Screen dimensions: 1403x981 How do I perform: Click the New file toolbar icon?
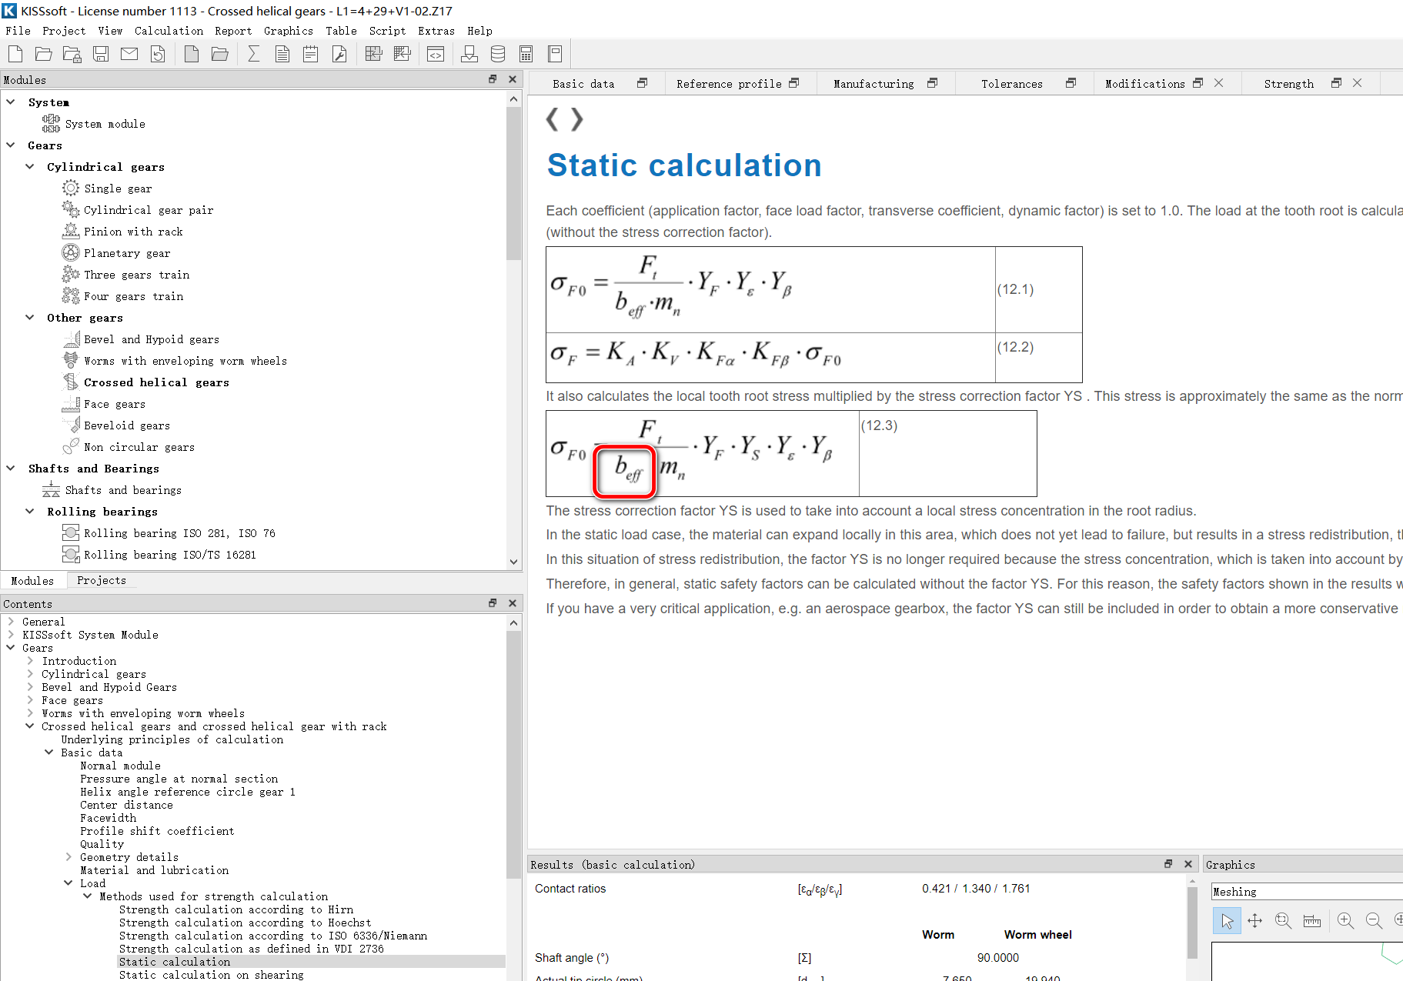tap(15, 54)
